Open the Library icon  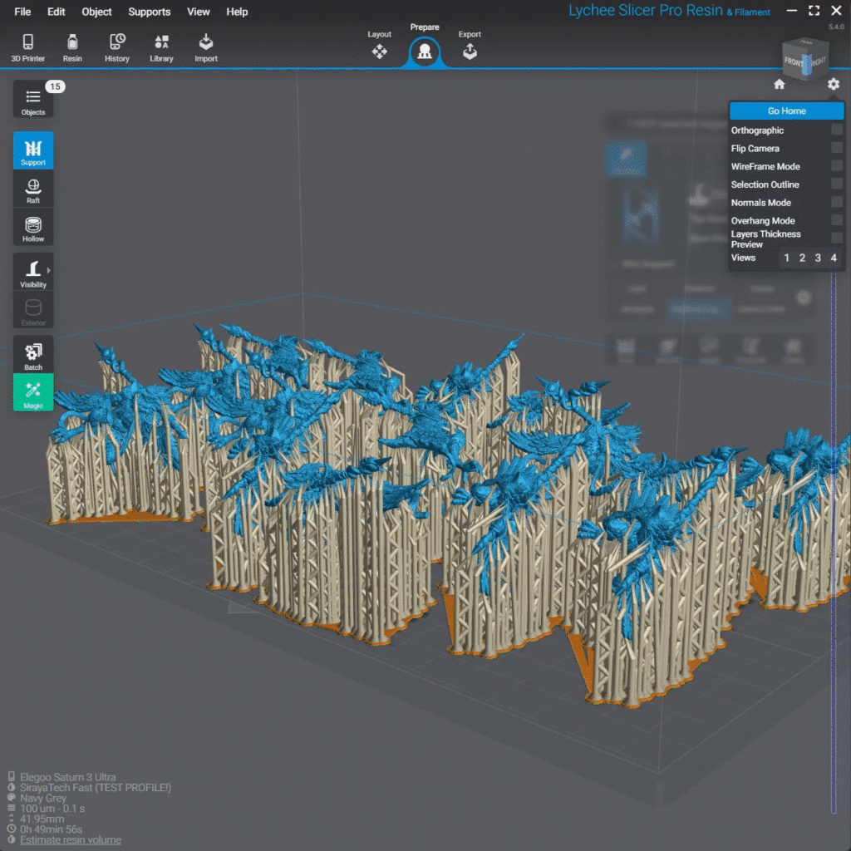point(161,47)
